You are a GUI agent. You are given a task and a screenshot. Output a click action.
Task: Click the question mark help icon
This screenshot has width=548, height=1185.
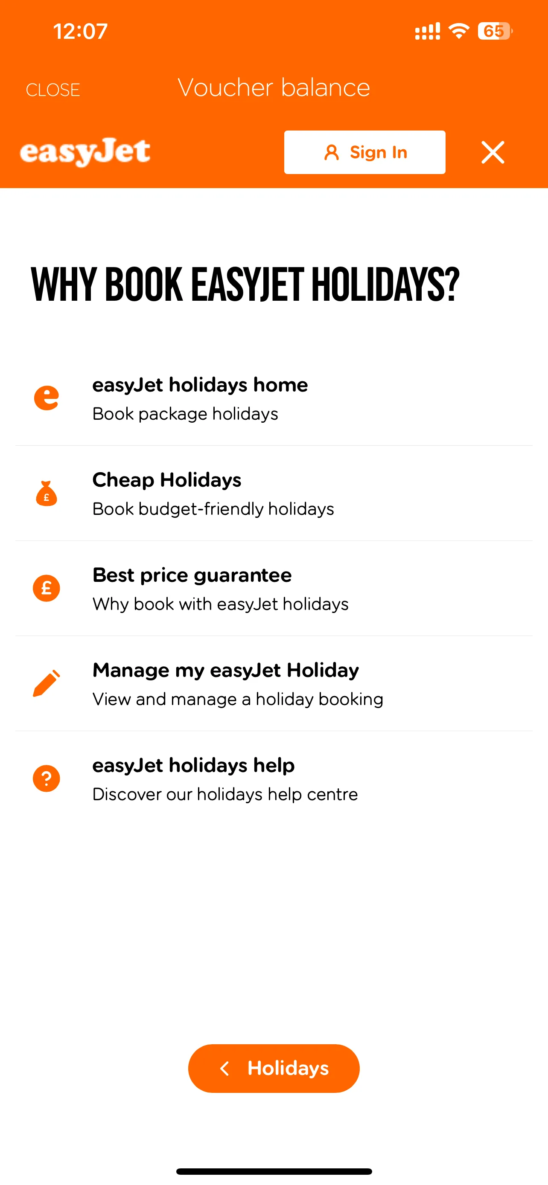(x=47, y=778)
